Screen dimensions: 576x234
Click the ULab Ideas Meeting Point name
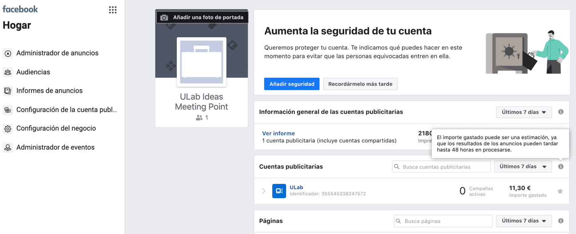point(202,101)
